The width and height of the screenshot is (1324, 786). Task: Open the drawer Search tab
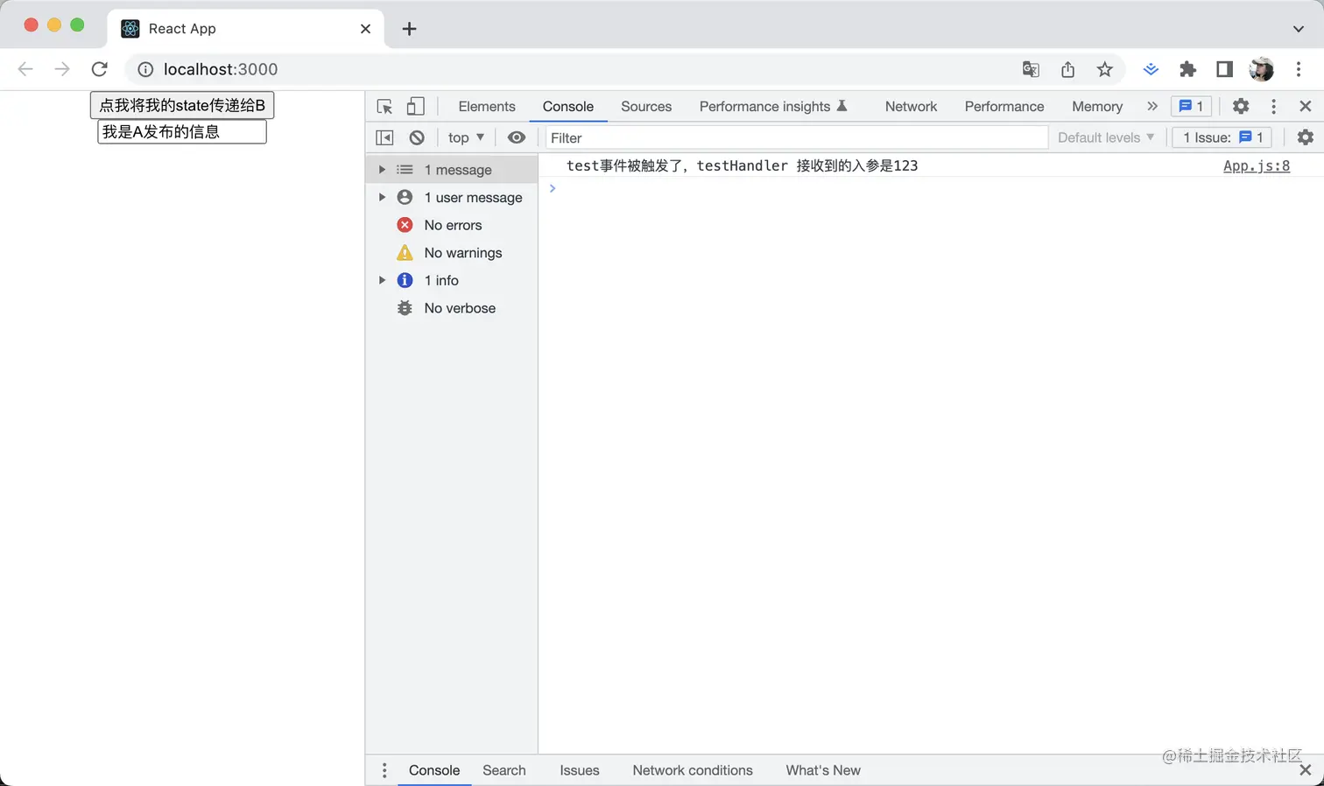coord(504,770)
